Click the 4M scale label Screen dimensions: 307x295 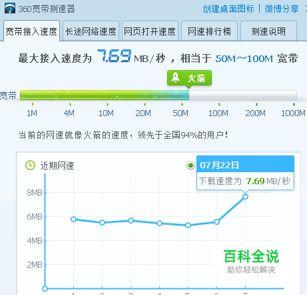tap(69, 113)
